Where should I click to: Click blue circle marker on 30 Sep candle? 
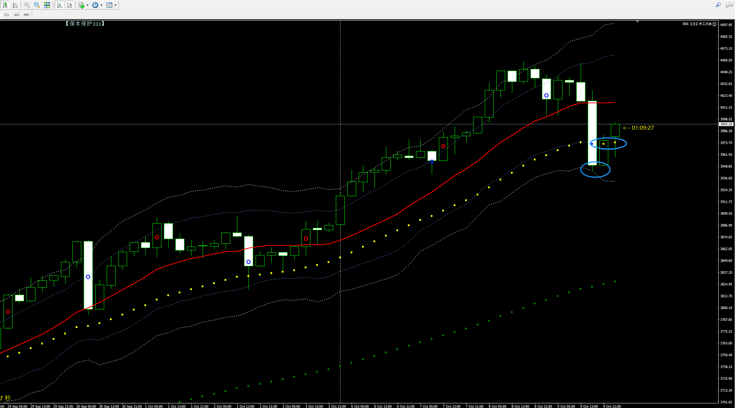(x=88, y=277)
